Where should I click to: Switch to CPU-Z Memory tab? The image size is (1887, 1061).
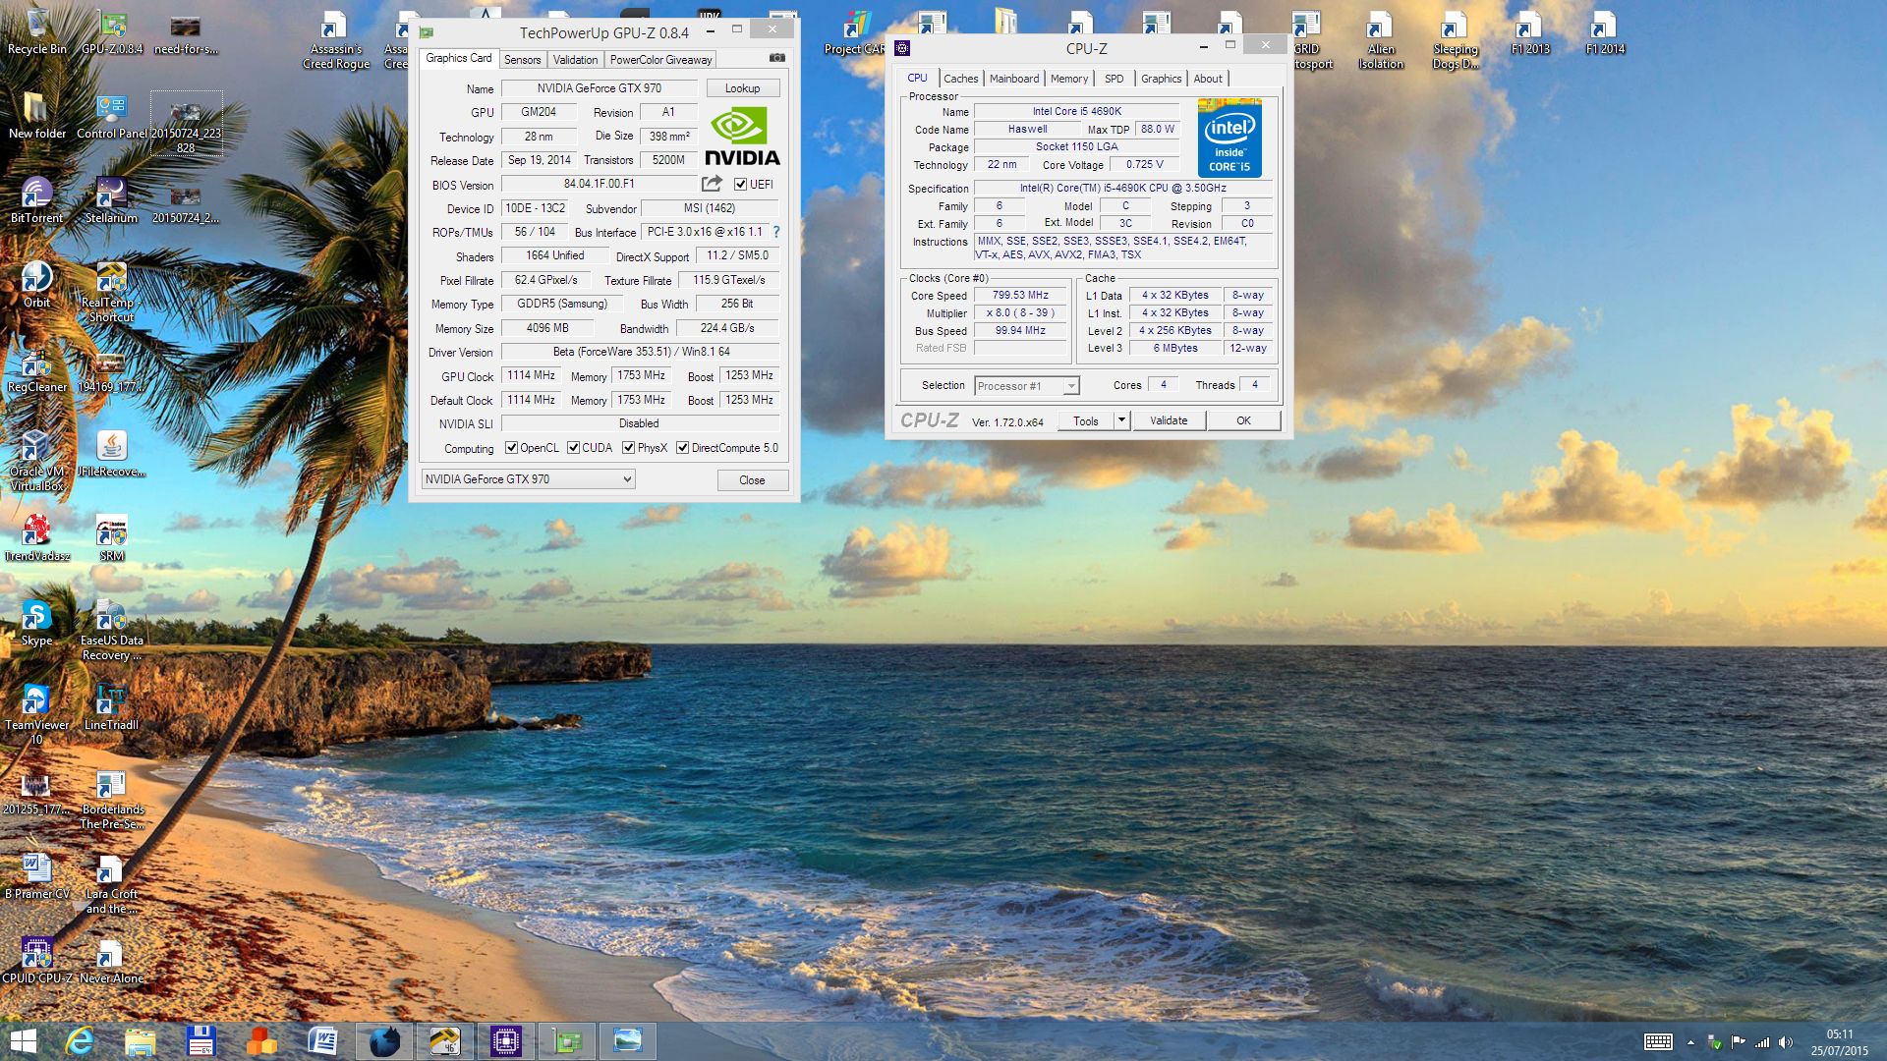(x=1068, y=79)
